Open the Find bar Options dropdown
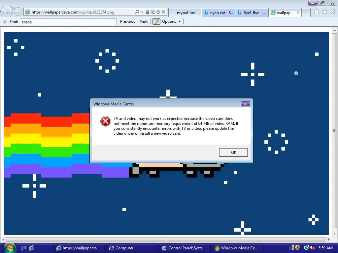The height and width of the screenshot is (253, 338). point(172,21)
